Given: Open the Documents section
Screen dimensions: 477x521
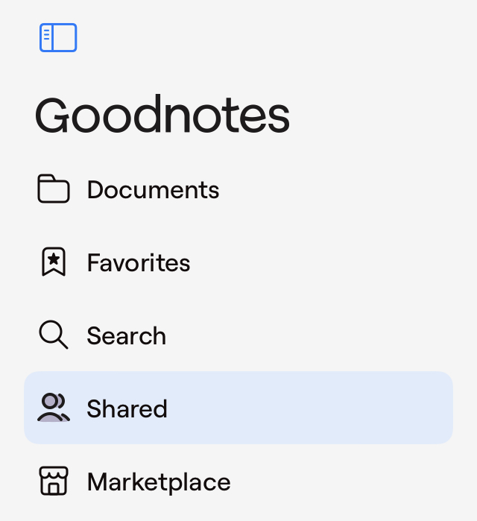Looking at the screenshot, I should pos(153,190).
